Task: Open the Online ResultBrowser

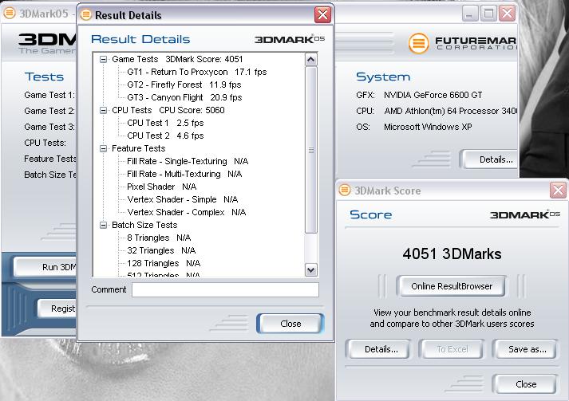Action: coord(452,286)
